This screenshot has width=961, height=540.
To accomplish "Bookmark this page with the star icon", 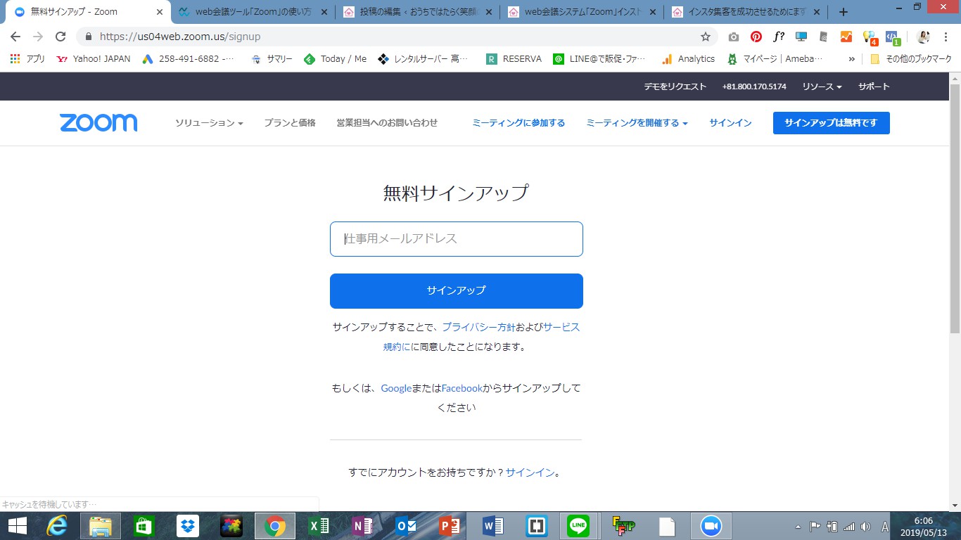I will pos(706,37).
